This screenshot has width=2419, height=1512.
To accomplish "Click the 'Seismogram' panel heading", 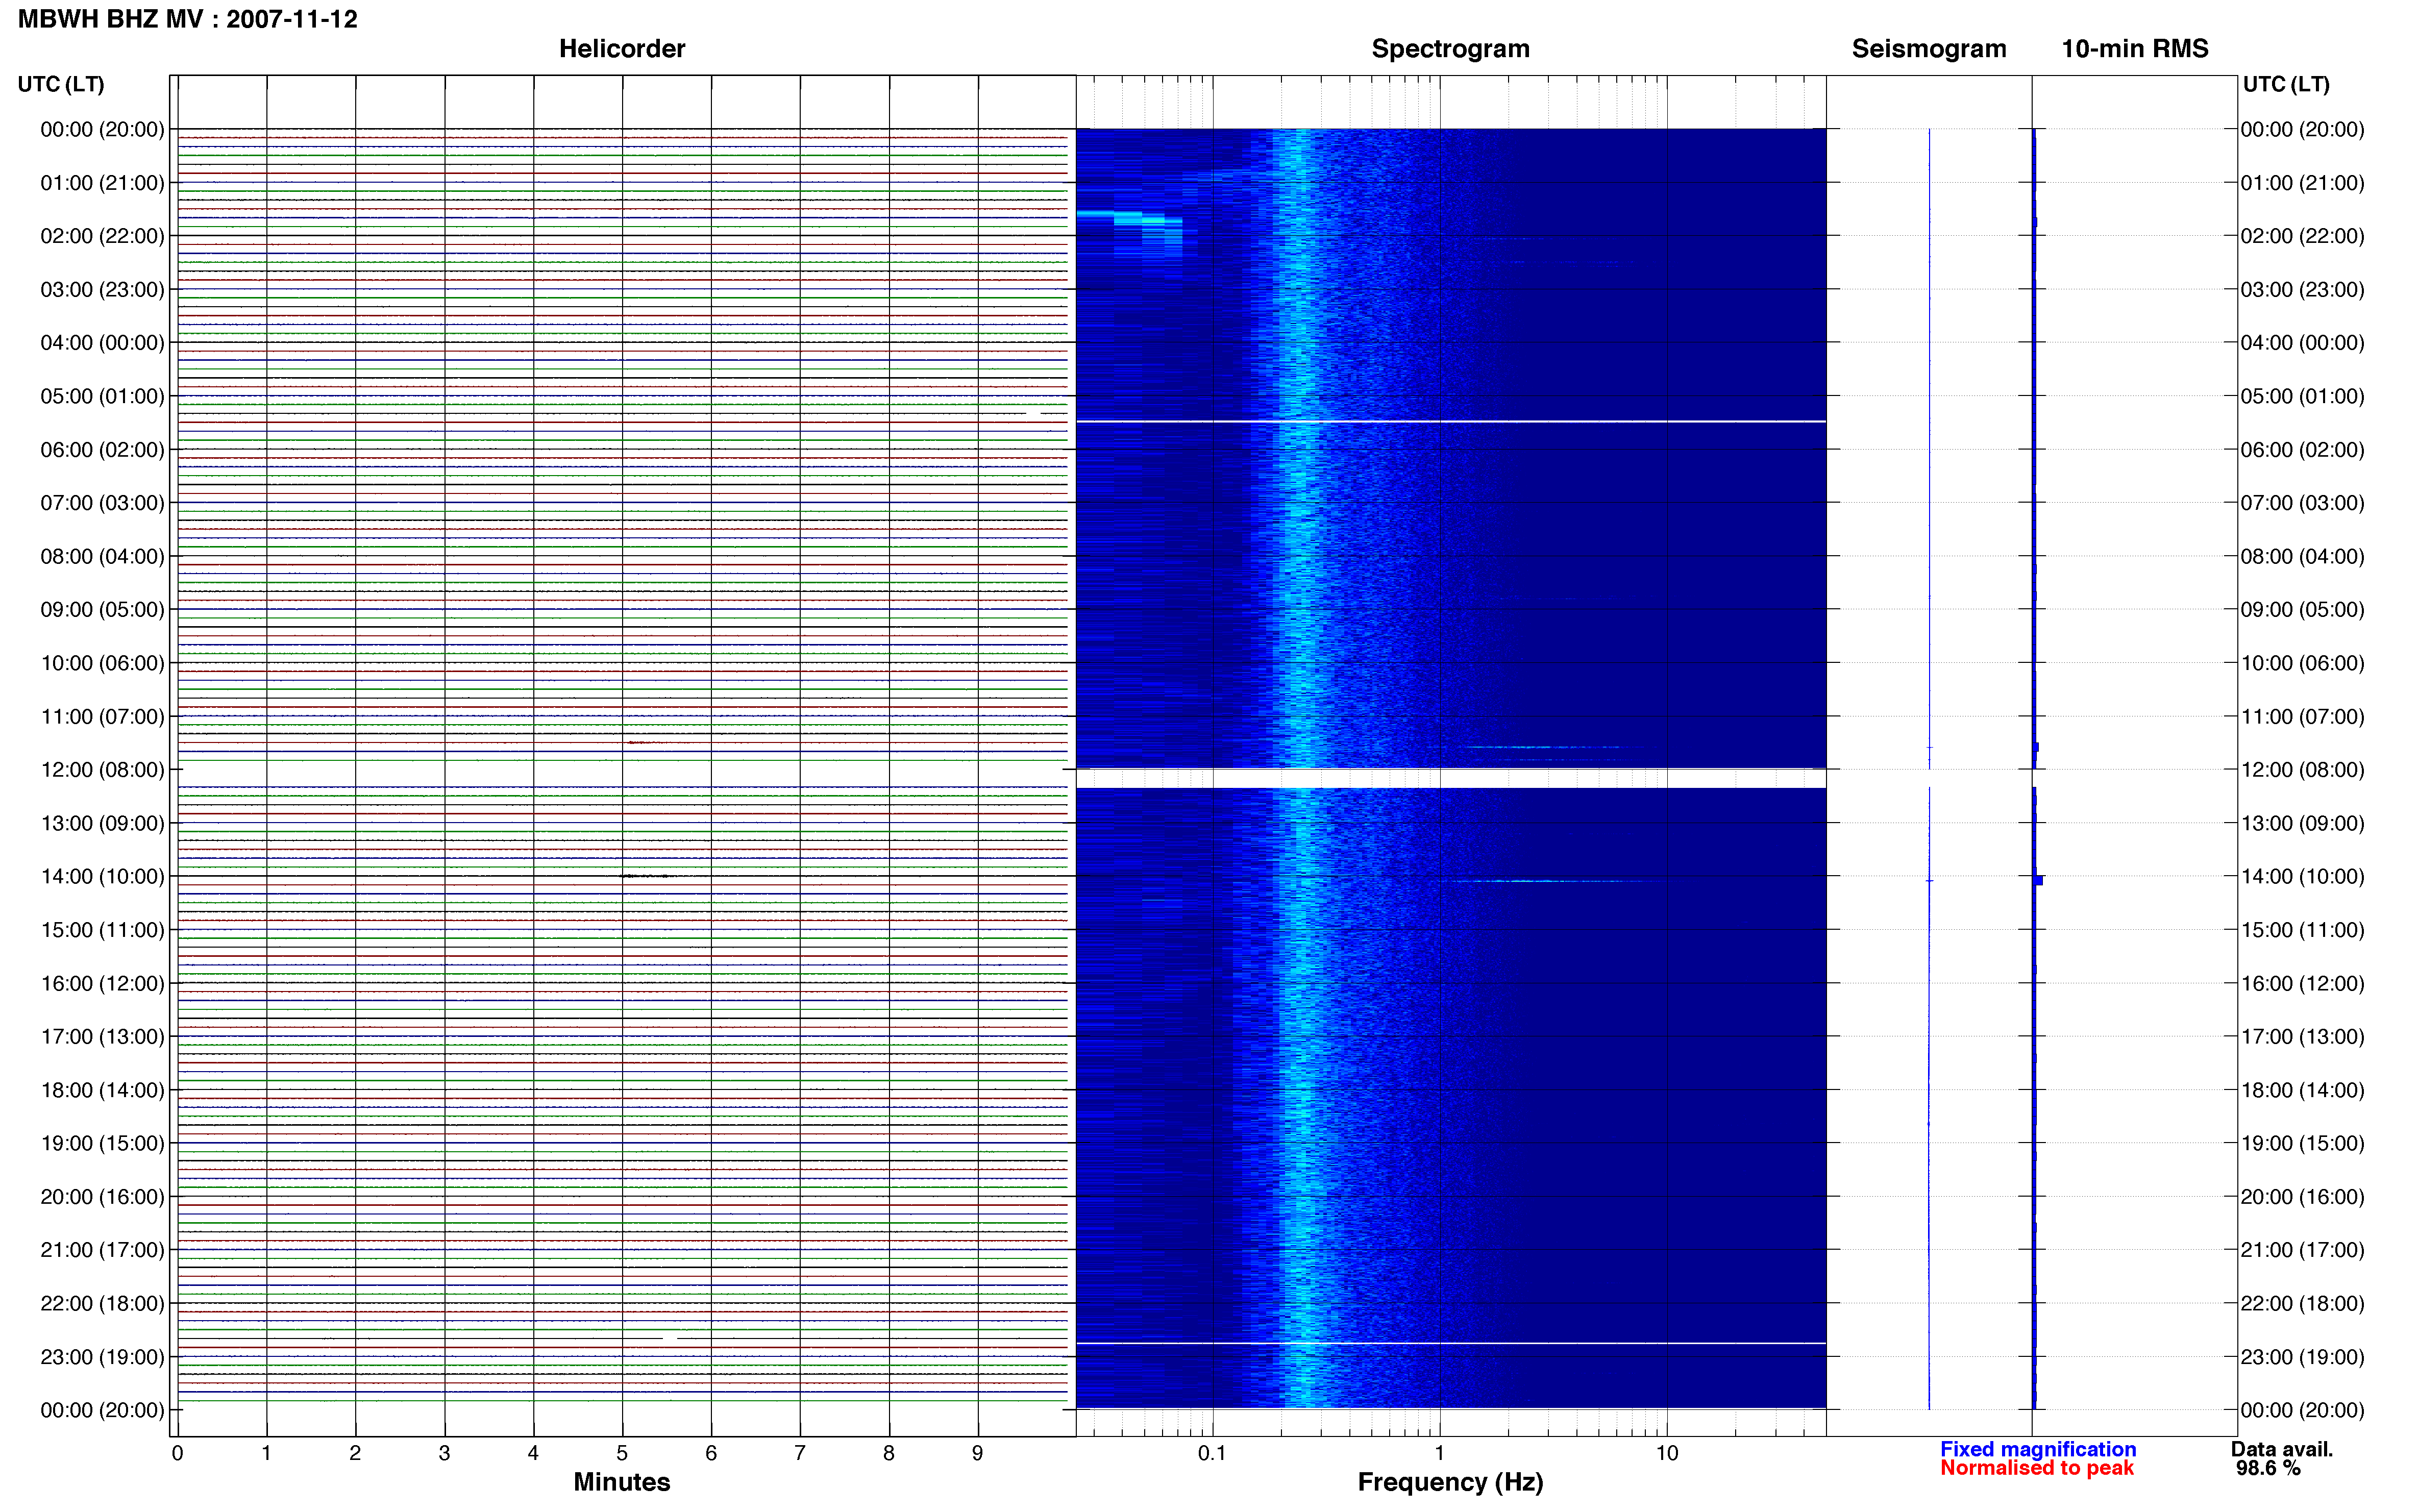I will pyautogui.click(x=1929, y=49).
